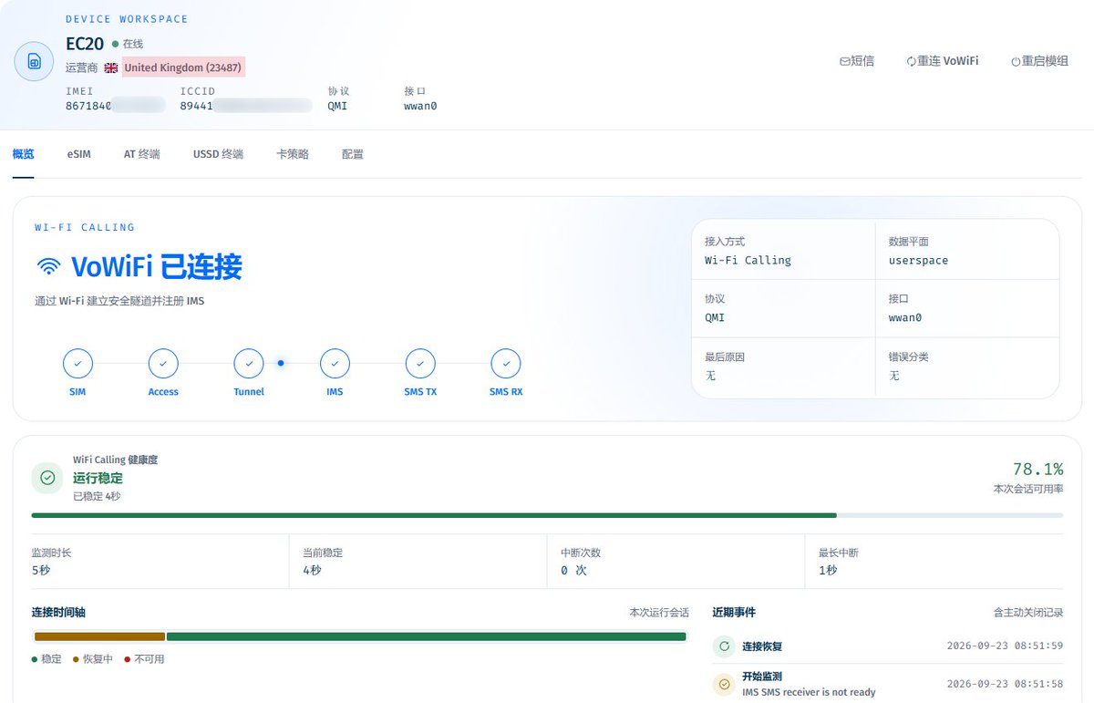Image resolution: width=1094 pixels, height=703 pixels.
Task: Open the 配置 tab
Action: pos(353,154)
